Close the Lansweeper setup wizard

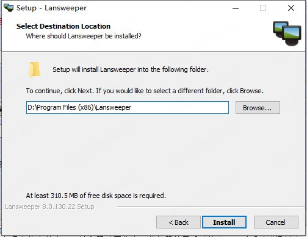pyautogui.click(x=291, y=8)
